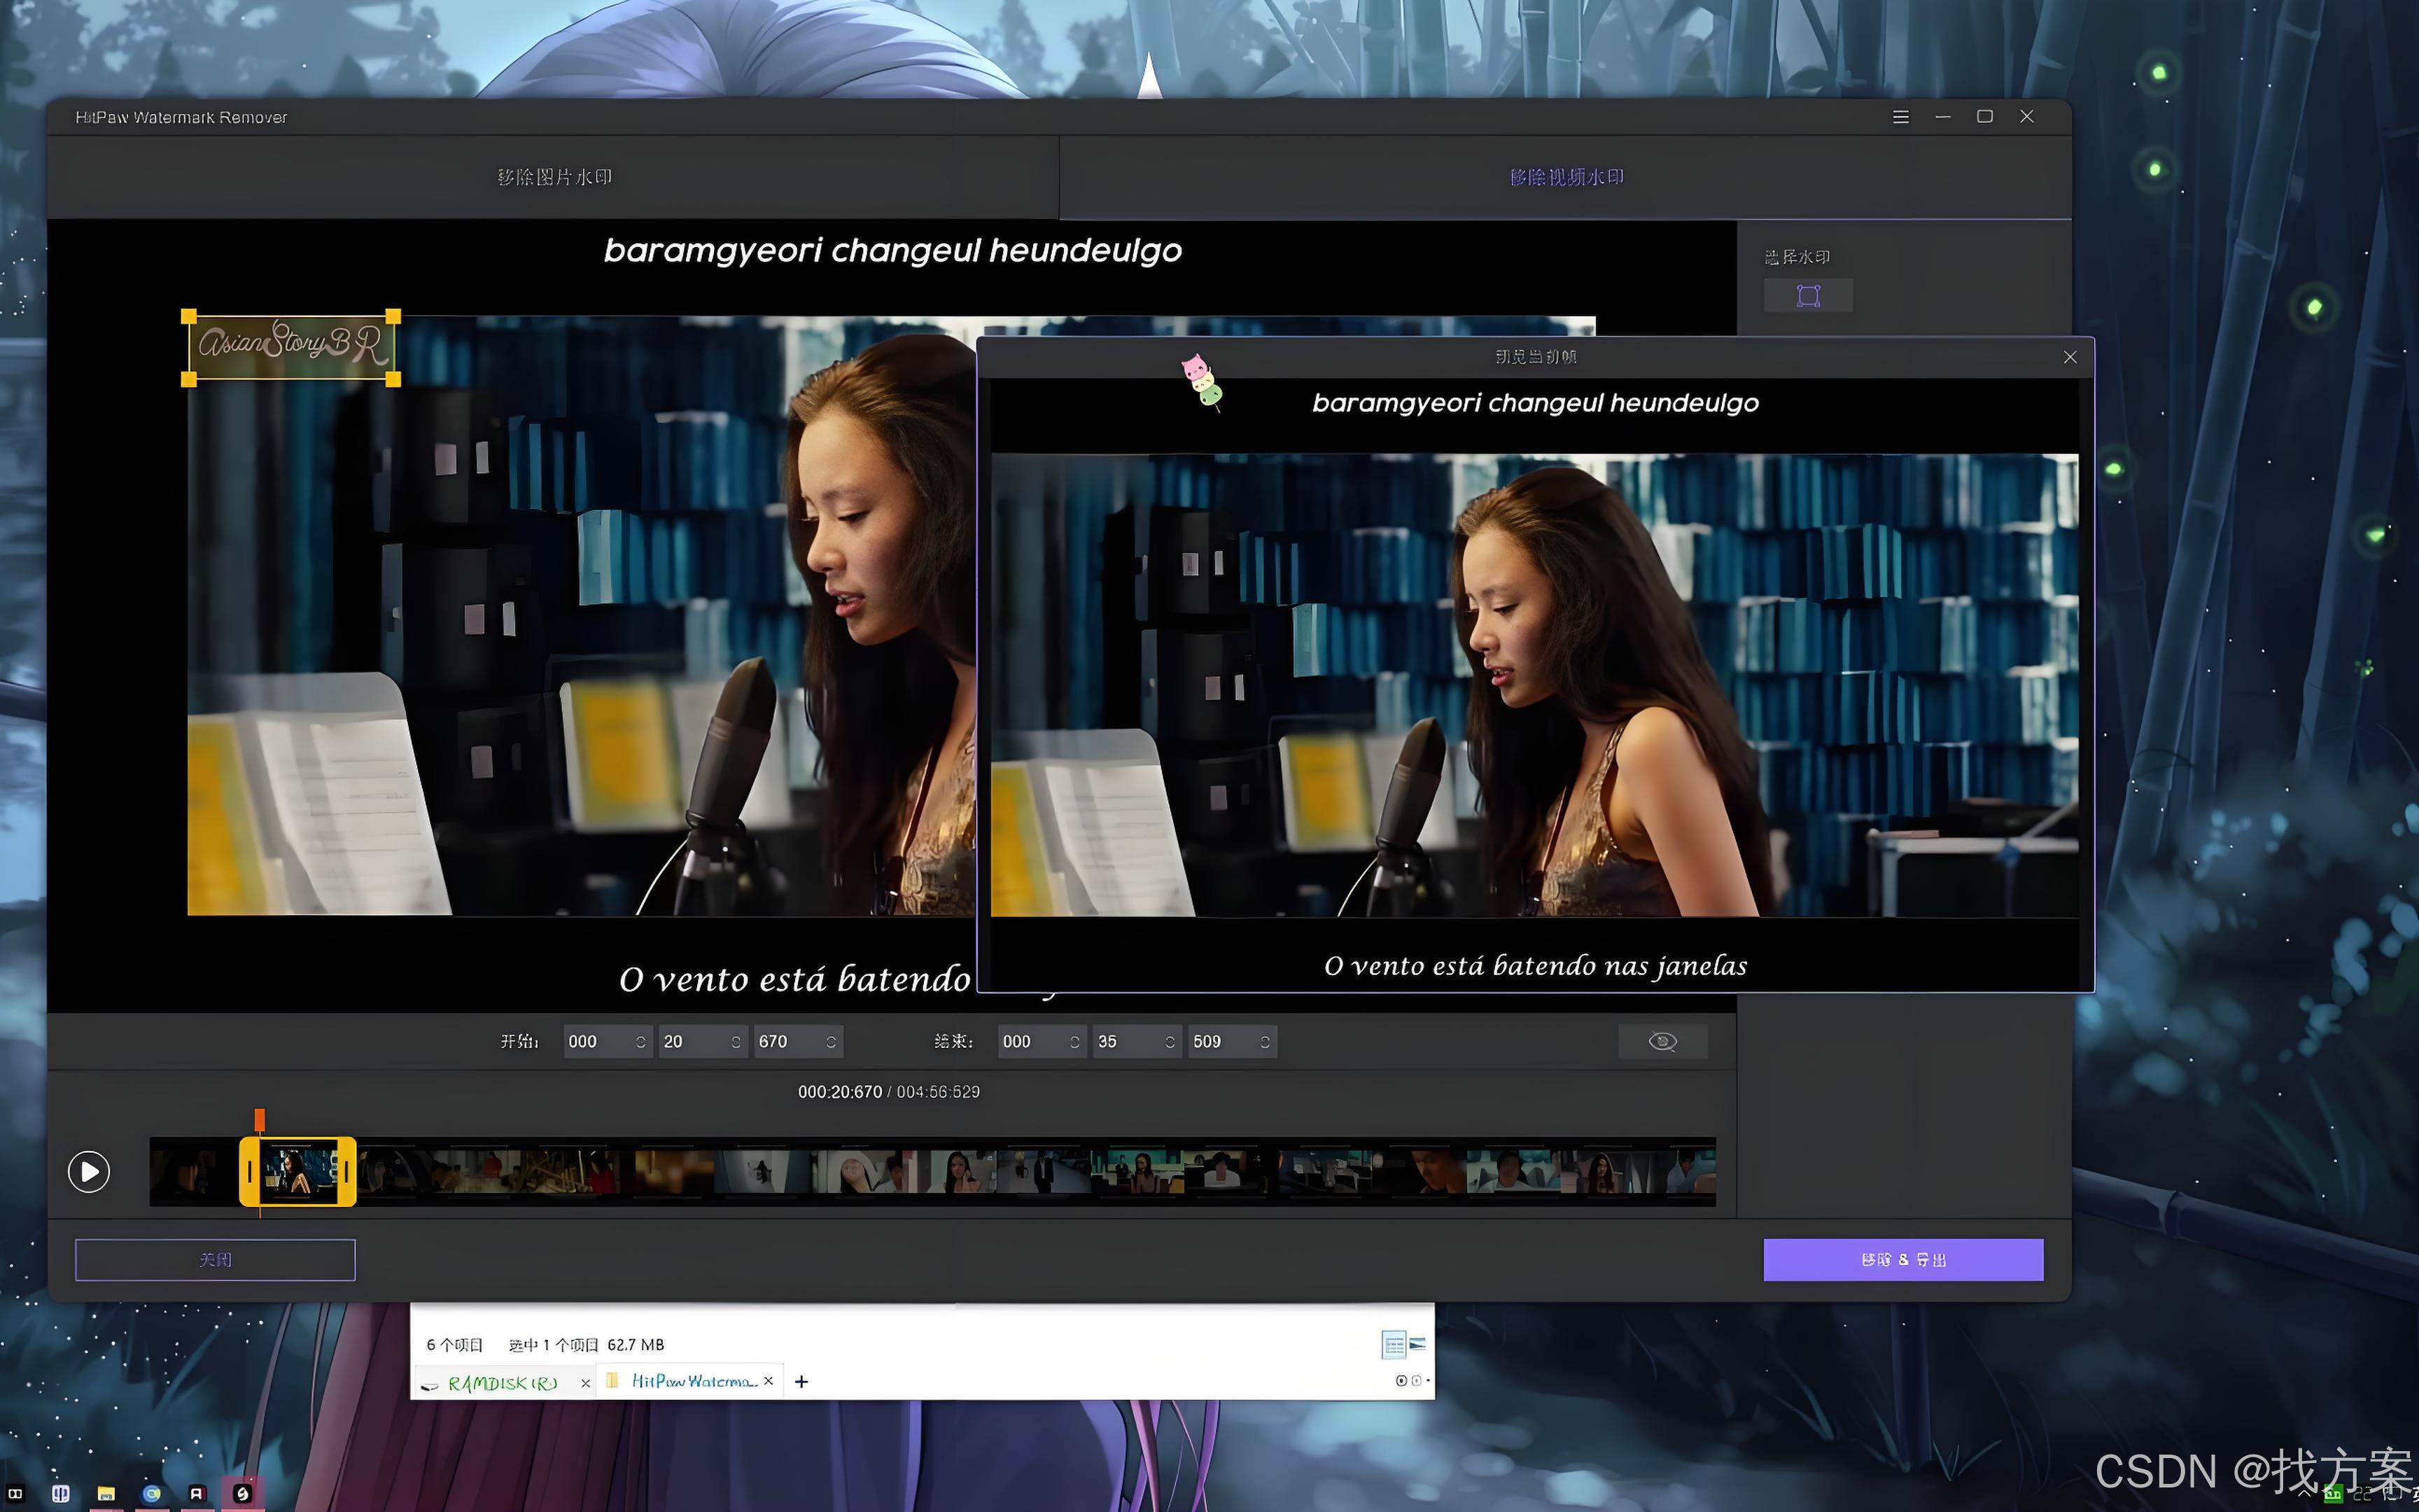The image size is (2419, 1512).
Task: Select the remove video watermark tab
Action: [1565, 177]
